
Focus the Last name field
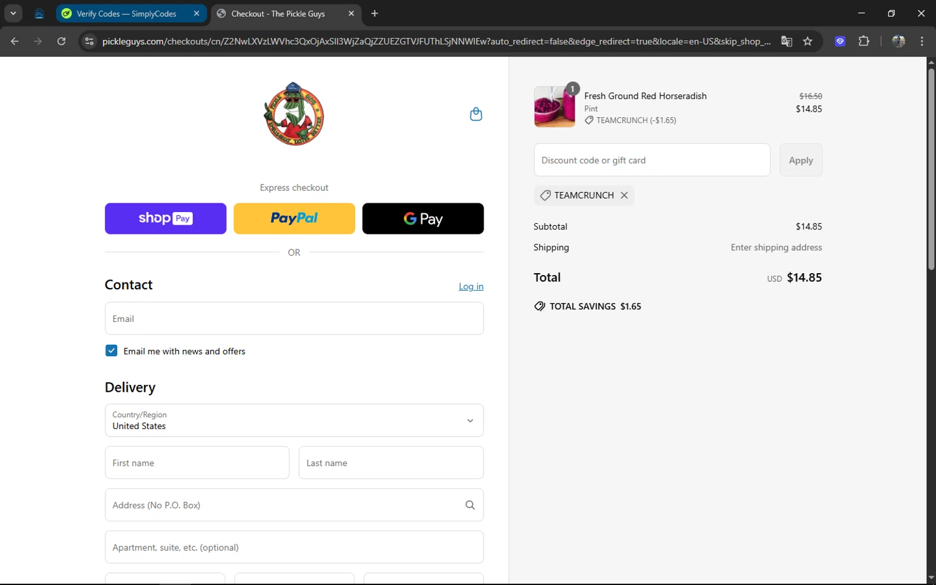tap(391, 463)
